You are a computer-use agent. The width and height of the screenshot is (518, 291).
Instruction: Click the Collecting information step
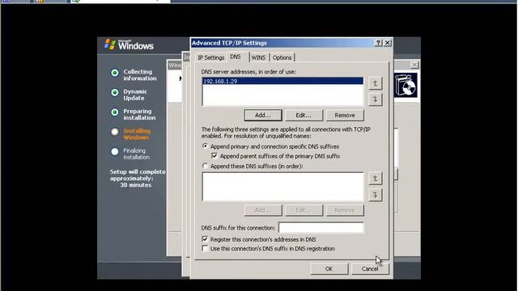(x=139, y=75)
